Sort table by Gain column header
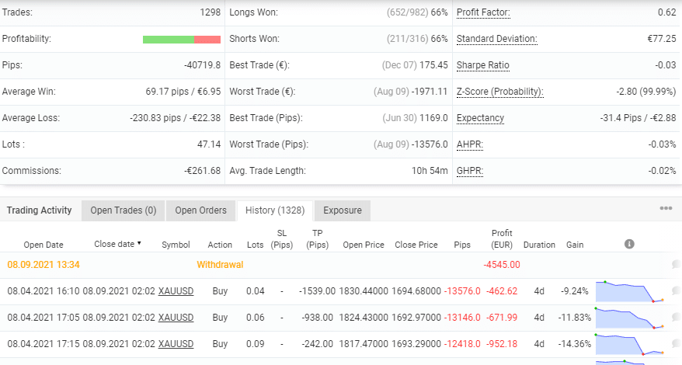The image size is (682, 365). tap(575, 245)
